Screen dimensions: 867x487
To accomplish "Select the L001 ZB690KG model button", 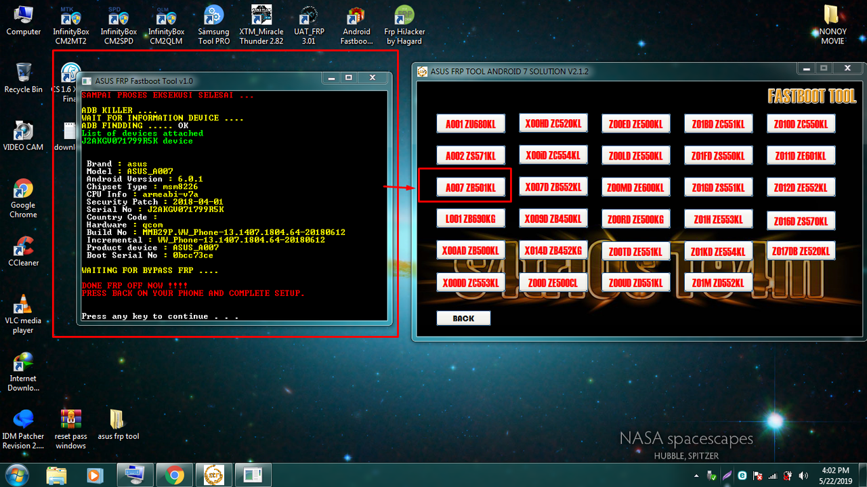I will click(470, 219).
